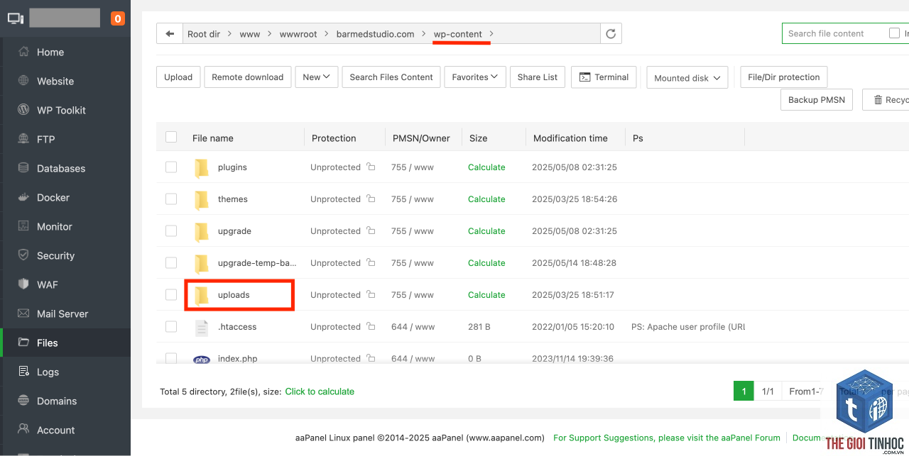Select the Files sidebar item
Image resolution: width=909 pixels, height=456 pixels.
[x=65, y=343]
